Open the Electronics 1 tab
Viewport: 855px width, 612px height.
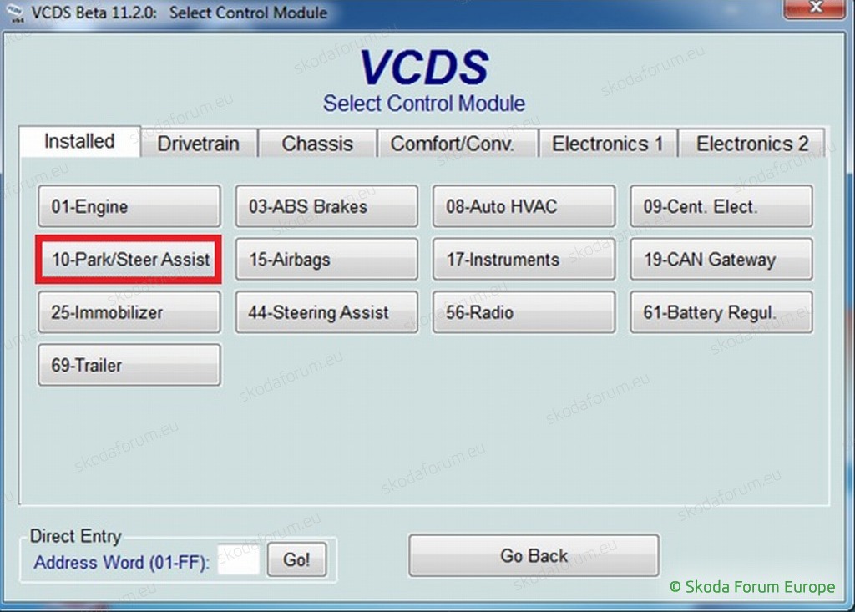pos(608,144)
